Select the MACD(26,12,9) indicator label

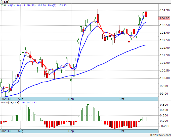point(10,103)
